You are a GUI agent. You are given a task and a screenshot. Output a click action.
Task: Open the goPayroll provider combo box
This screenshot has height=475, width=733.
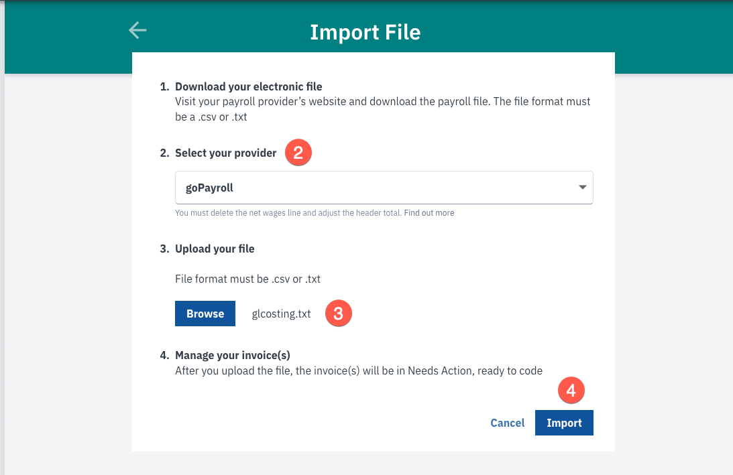(384, 188)
